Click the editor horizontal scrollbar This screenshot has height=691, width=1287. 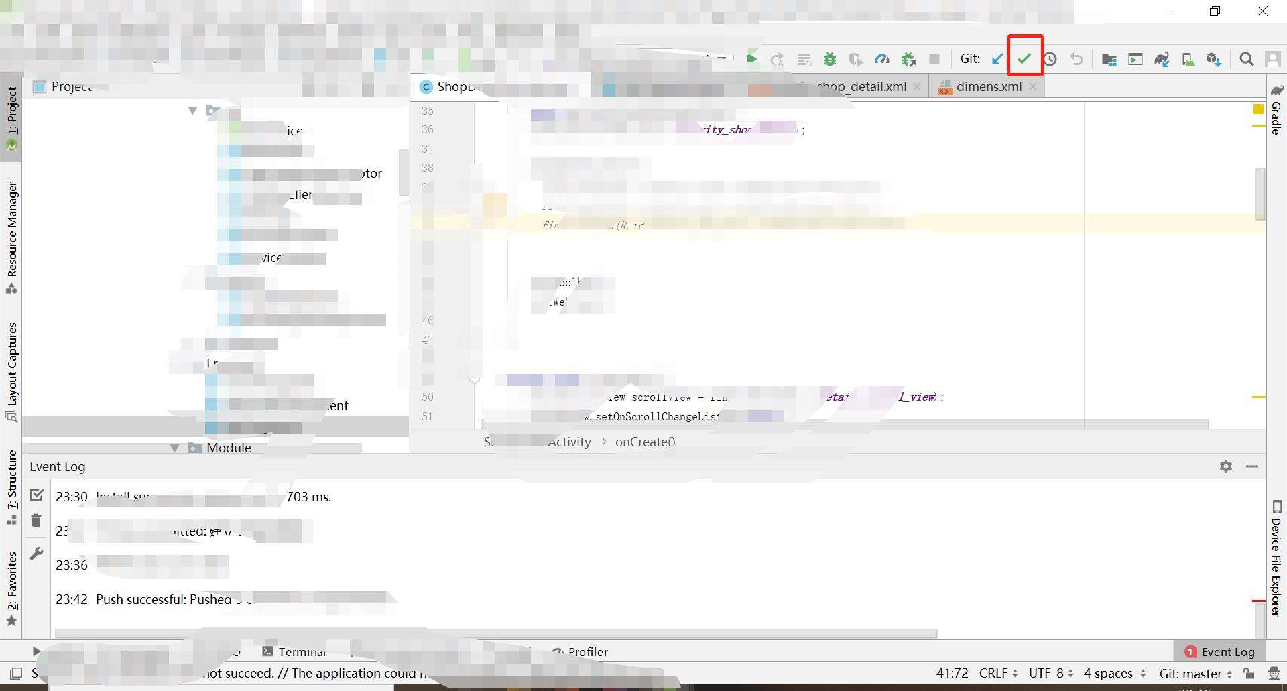pos(845,424)
